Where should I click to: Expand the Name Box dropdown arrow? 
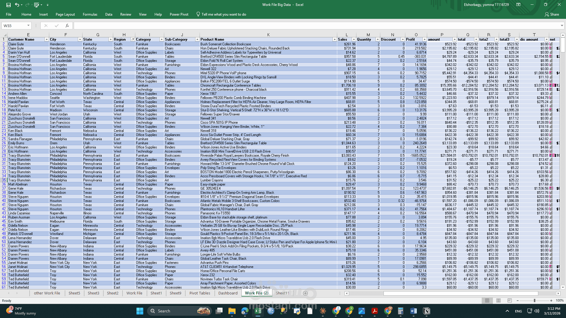pos(28,26)
